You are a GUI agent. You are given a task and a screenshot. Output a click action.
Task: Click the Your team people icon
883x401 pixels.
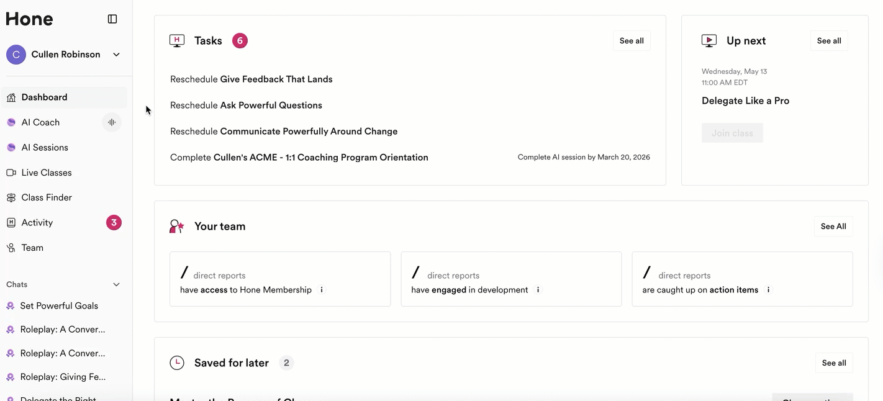point(177,227)
